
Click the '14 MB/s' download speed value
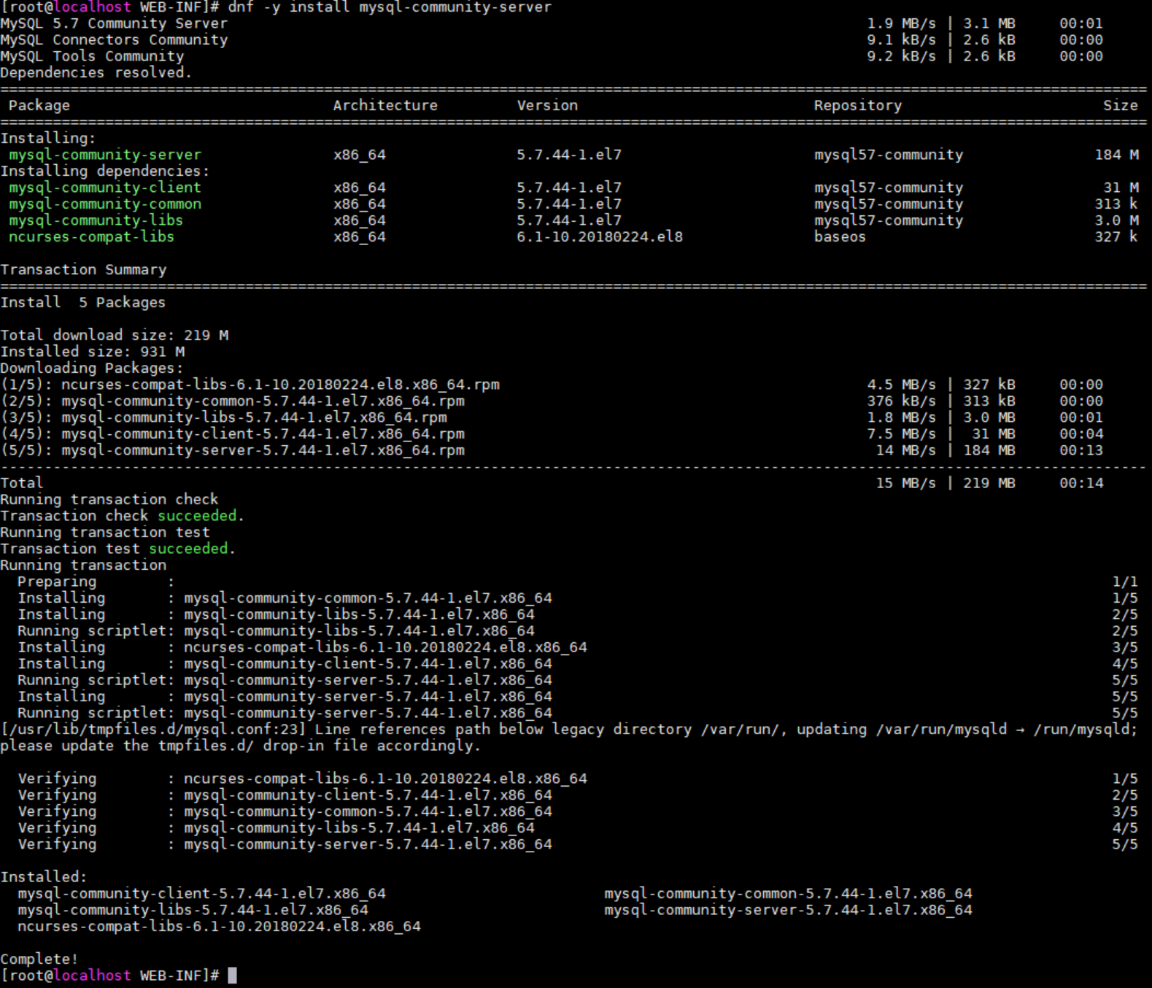click(905, 450)
